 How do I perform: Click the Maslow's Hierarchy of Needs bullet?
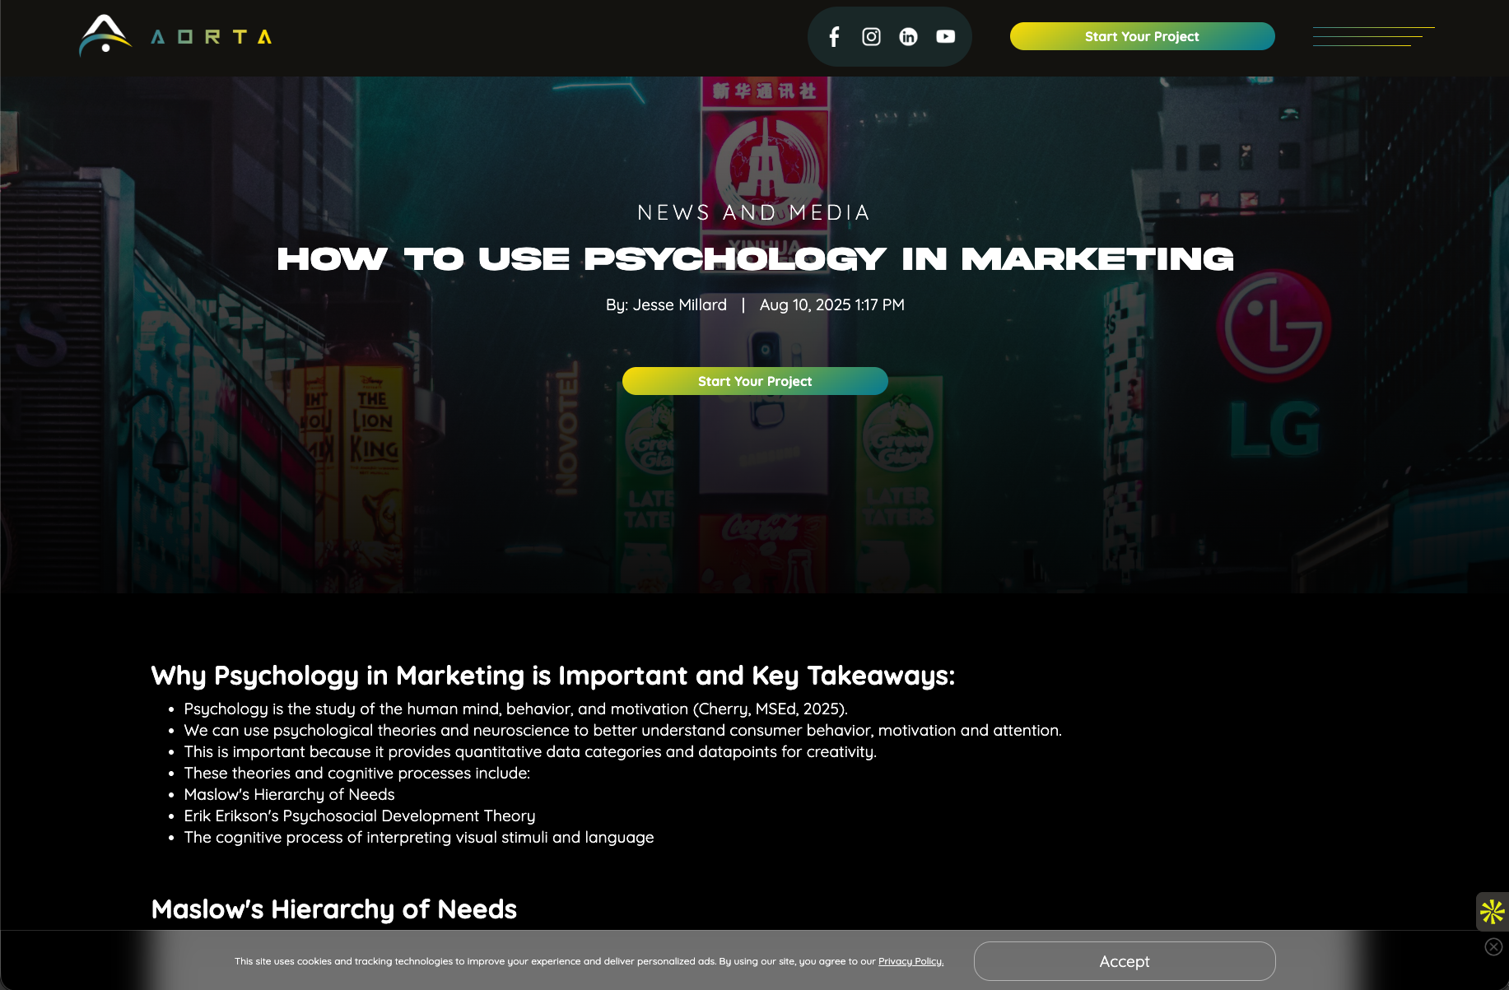(289, 794)
